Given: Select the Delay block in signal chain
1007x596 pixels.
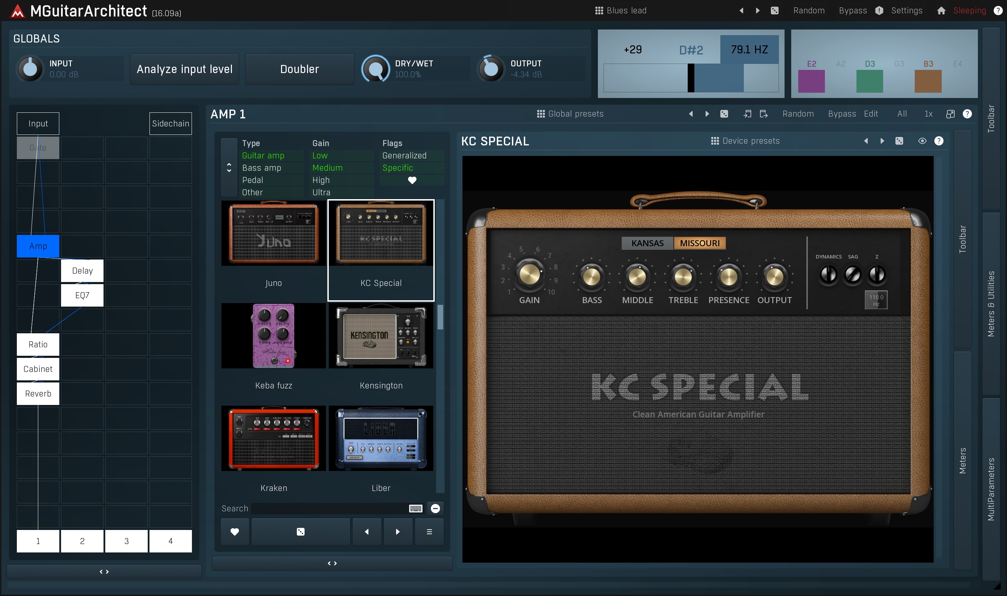Looking at the screenshot, I should point(82,271).
